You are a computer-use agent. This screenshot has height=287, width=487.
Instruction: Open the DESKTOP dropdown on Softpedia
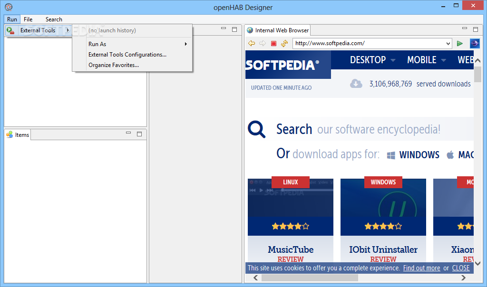[x=373, y=60]
